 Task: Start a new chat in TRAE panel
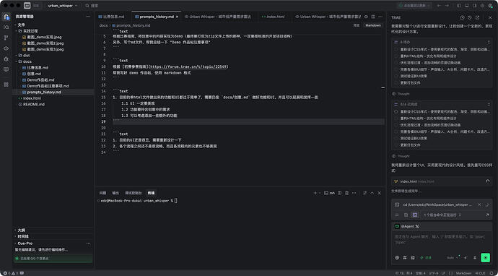(x=463, y=17)
